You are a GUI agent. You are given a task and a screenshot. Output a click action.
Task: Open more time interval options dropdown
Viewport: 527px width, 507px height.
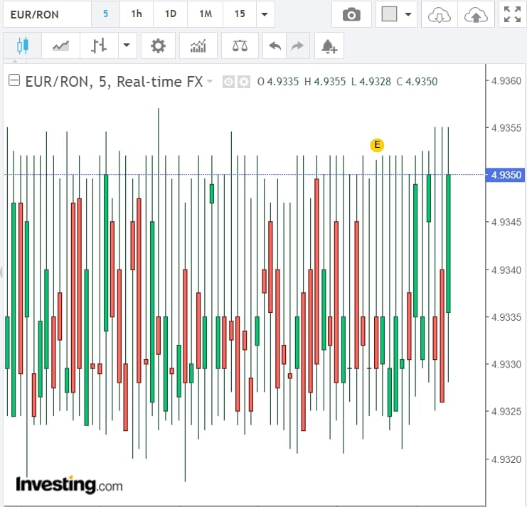[265, 14]
